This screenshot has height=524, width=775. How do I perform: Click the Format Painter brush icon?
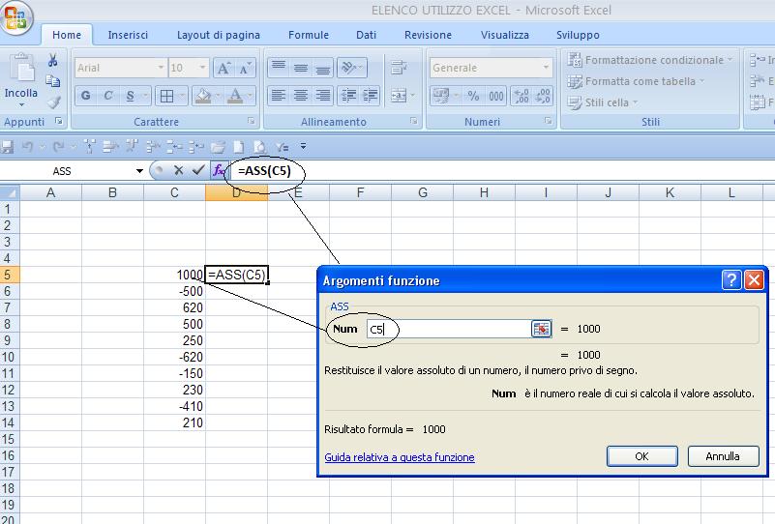pyautogui.click(x=53, y=102)
